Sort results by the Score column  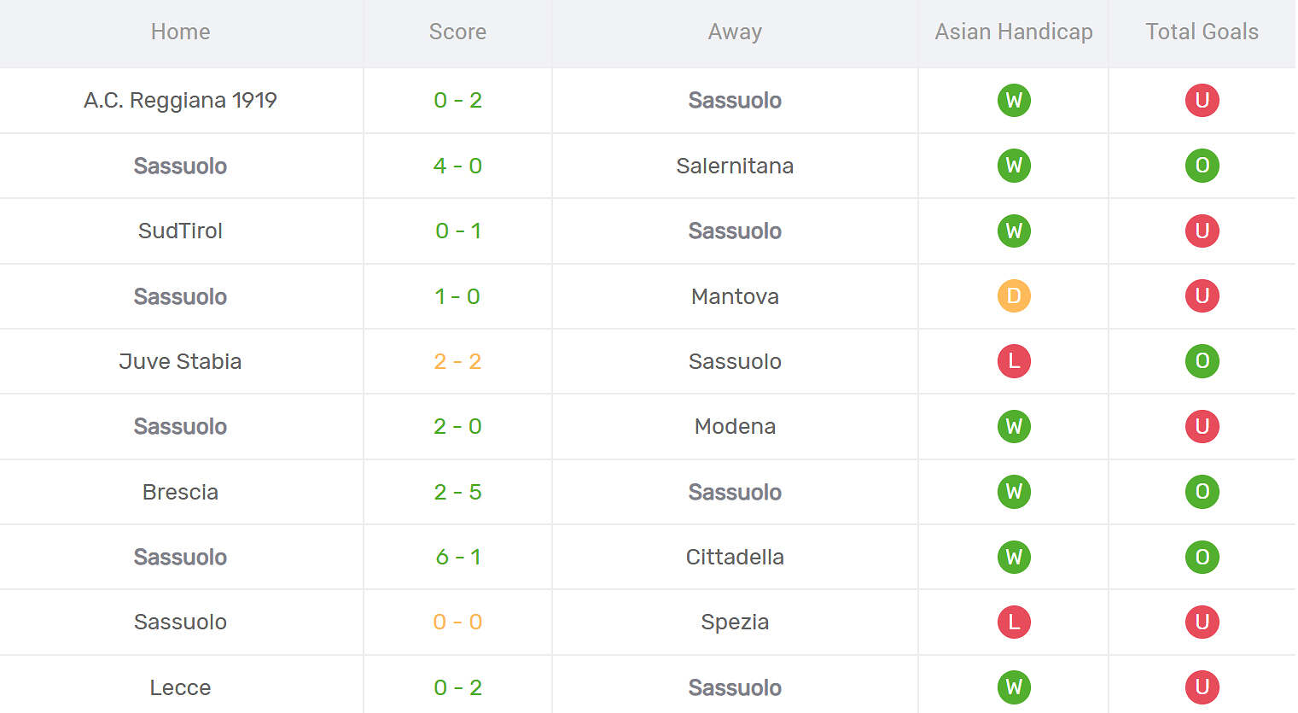pyautogui.click(x=457, y=32)
